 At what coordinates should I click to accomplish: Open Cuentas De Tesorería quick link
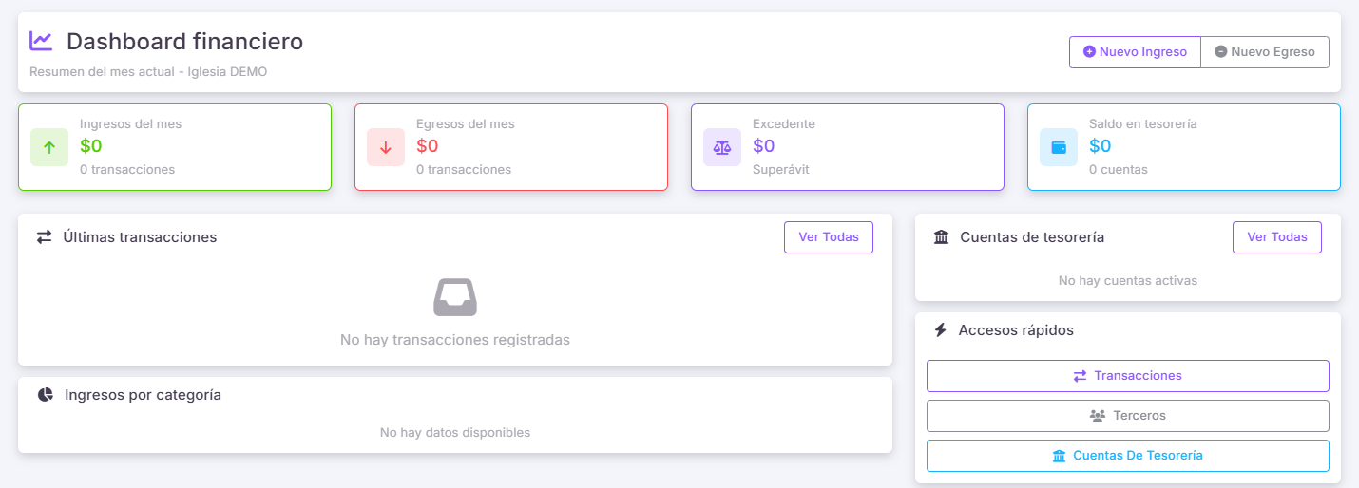(1127, 456)
